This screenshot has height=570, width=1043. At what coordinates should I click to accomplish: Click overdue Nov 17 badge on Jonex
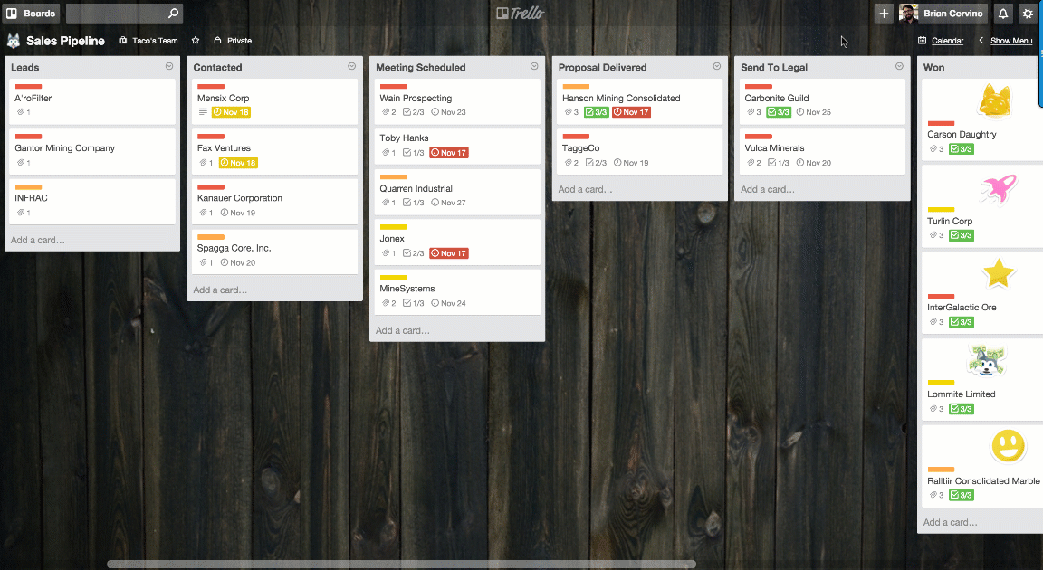pos(449,253)
